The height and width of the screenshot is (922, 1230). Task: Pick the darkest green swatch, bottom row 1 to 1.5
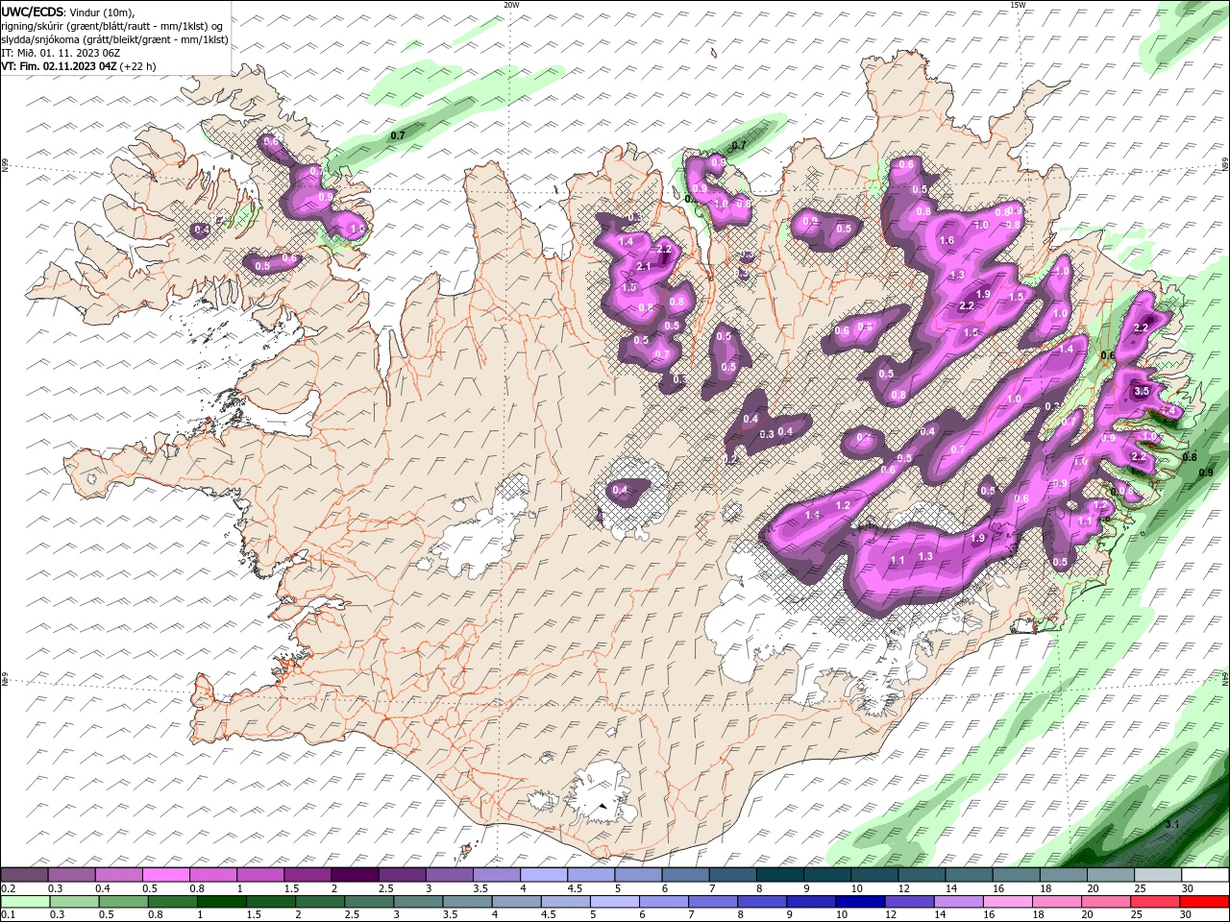(220, 902)
